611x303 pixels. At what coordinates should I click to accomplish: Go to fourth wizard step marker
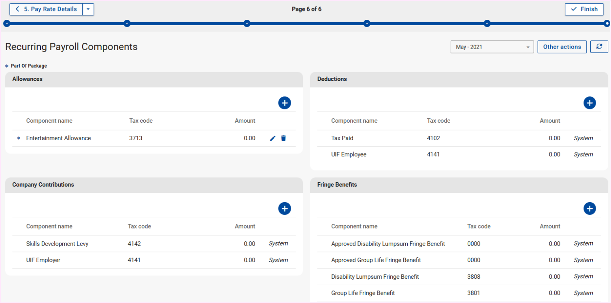(367, 23)
